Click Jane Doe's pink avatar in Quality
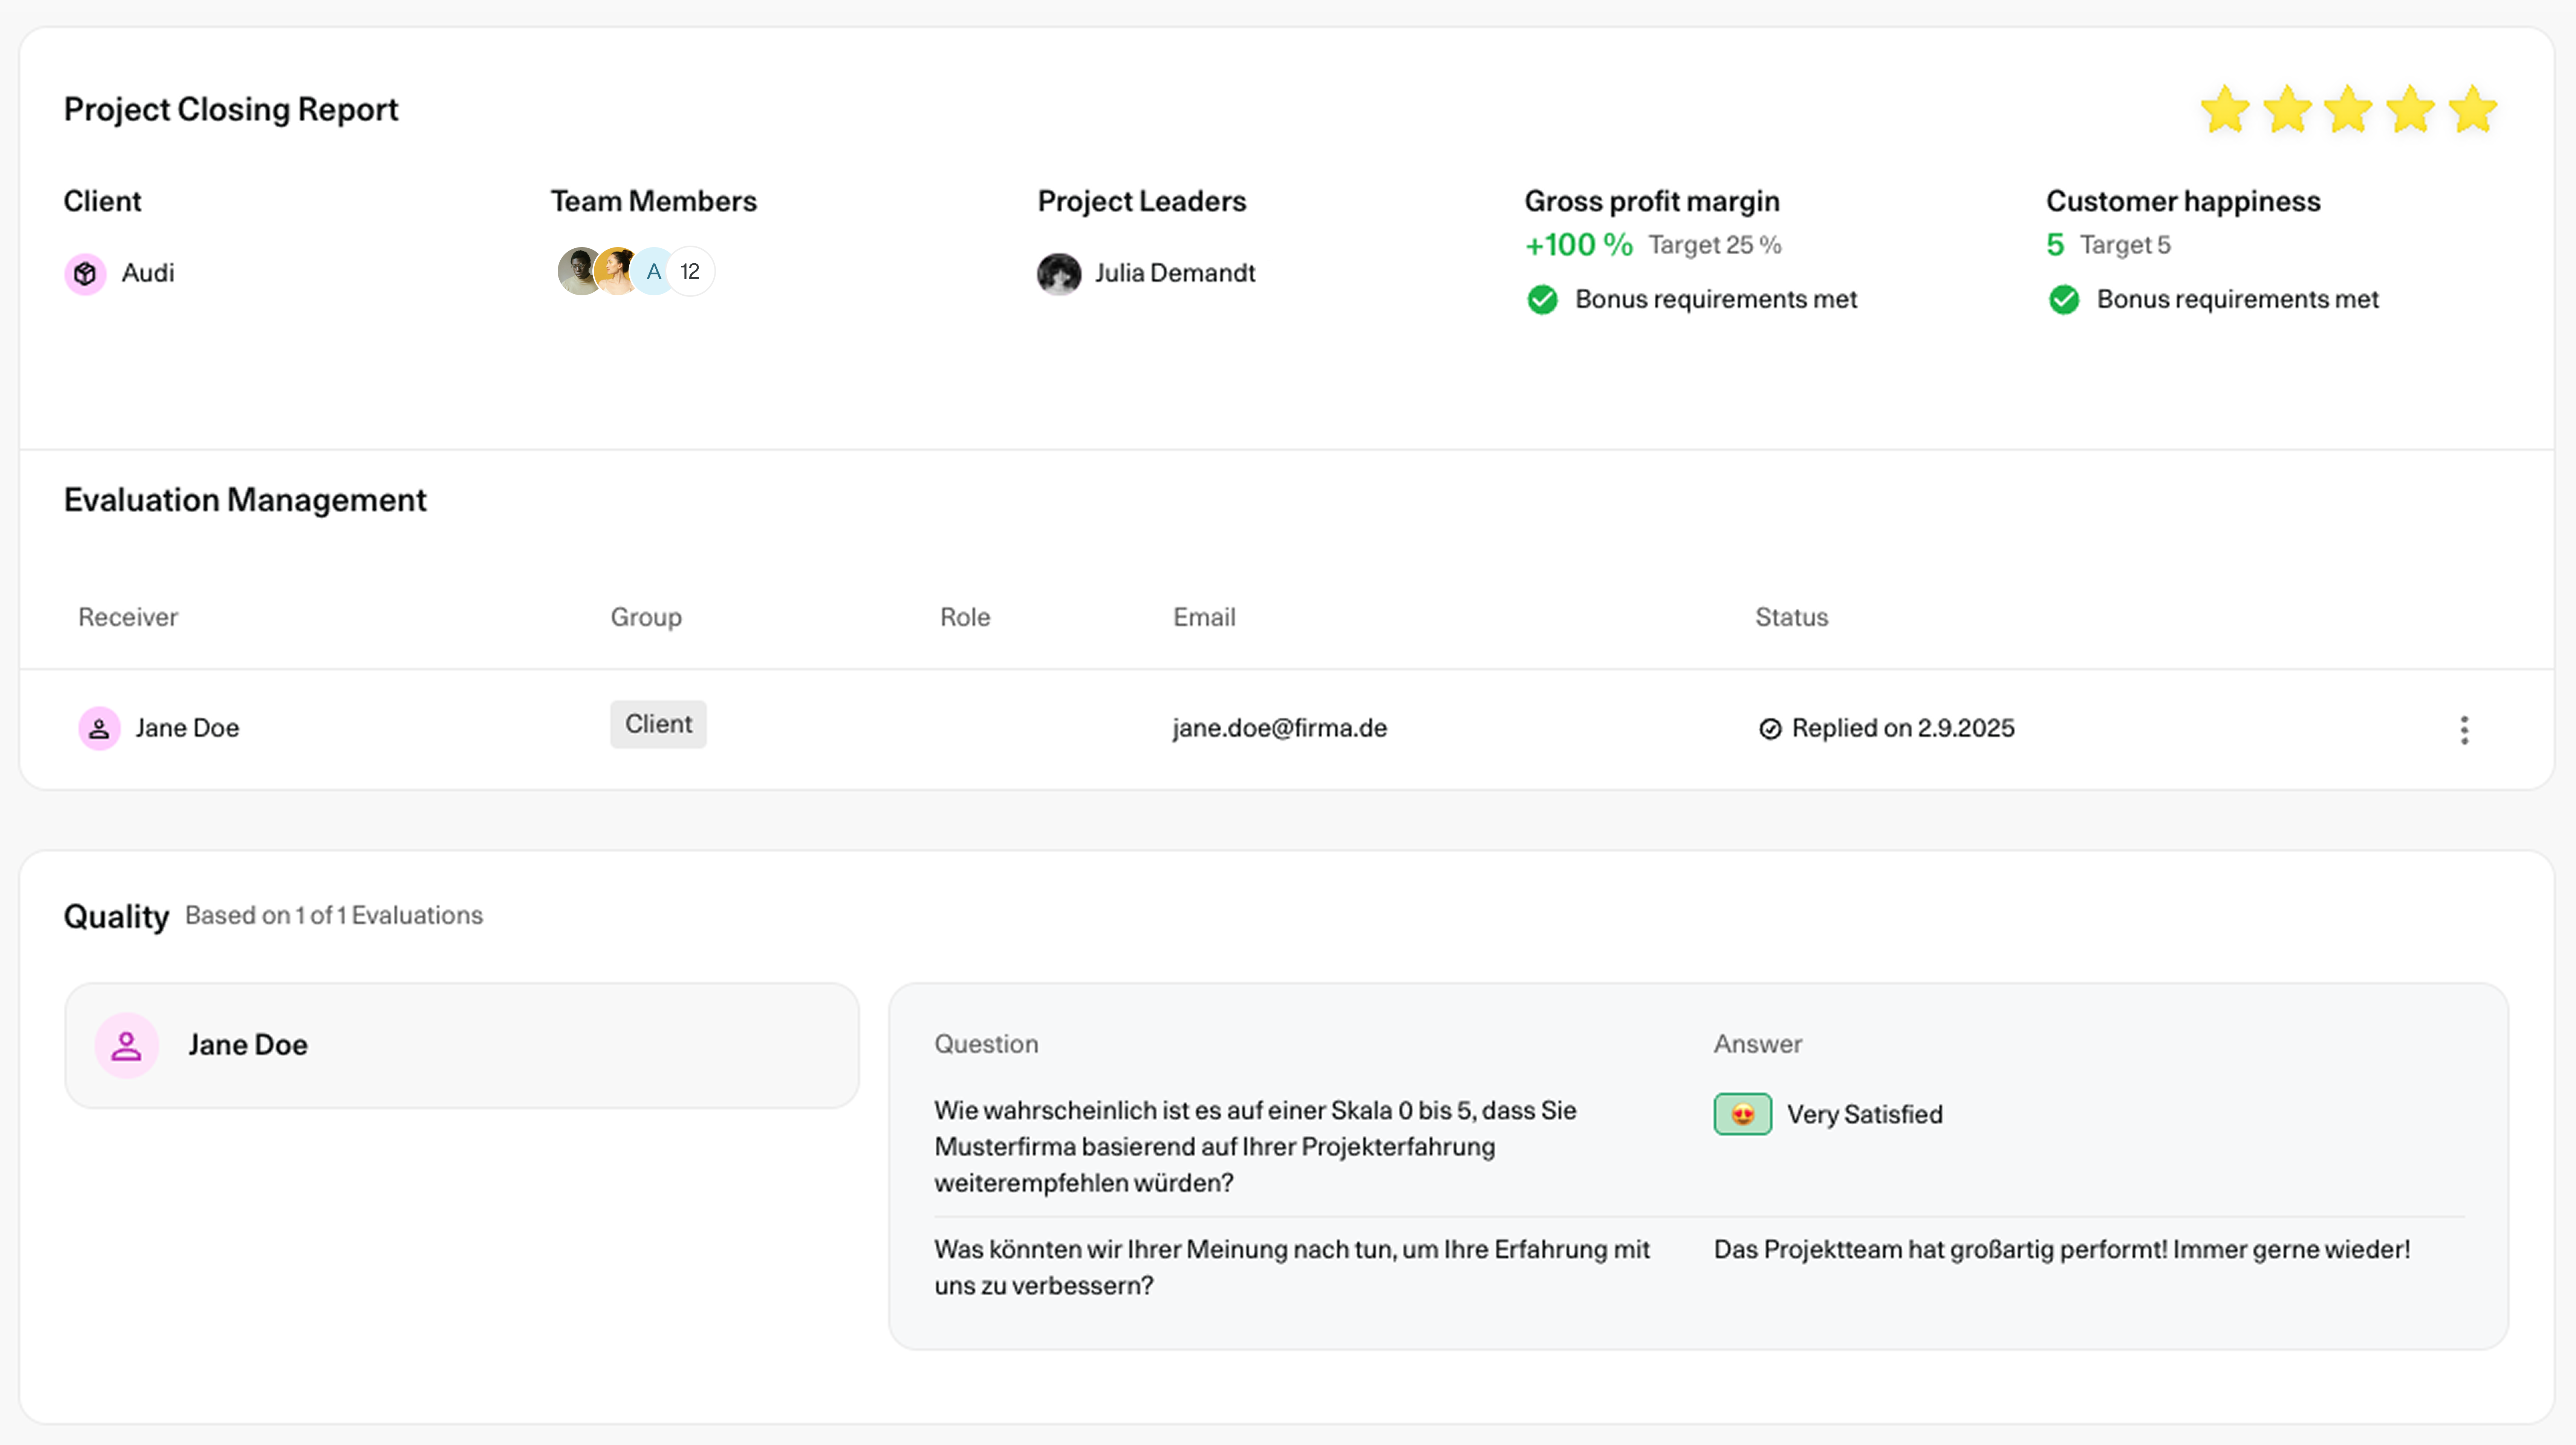Image resolution: width=2576 pixels, height=1445 pixels. pos(127,1045)
